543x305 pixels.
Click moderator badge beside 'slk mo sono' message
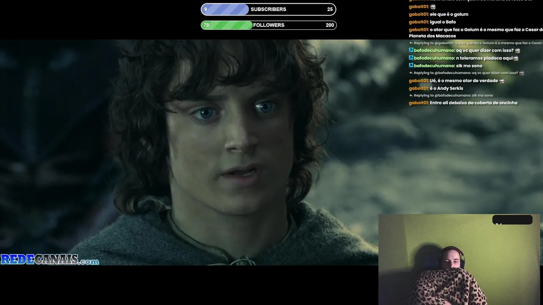(411, 66)
